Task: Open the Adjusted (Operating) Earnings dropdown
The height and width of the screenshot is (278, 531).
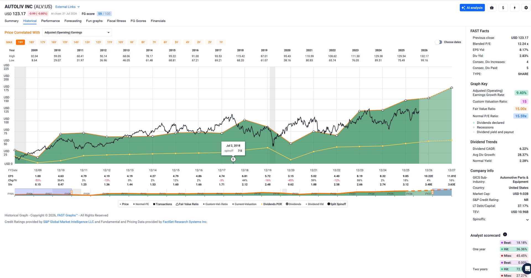Action: pos(77,33)
